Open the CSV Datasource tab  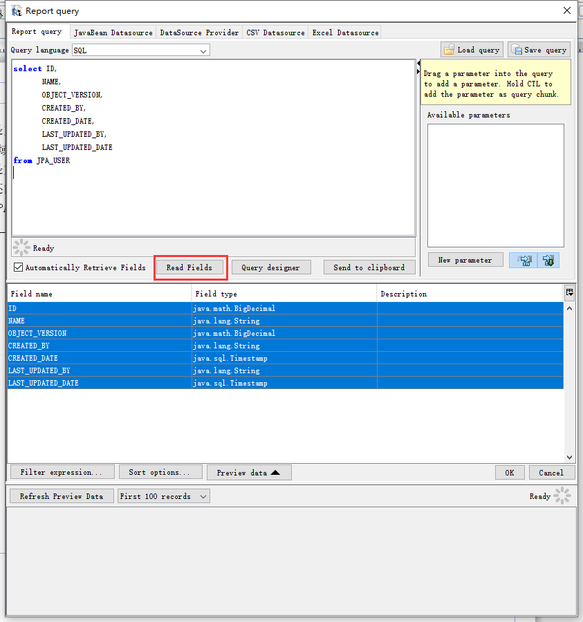pos(275,32)
